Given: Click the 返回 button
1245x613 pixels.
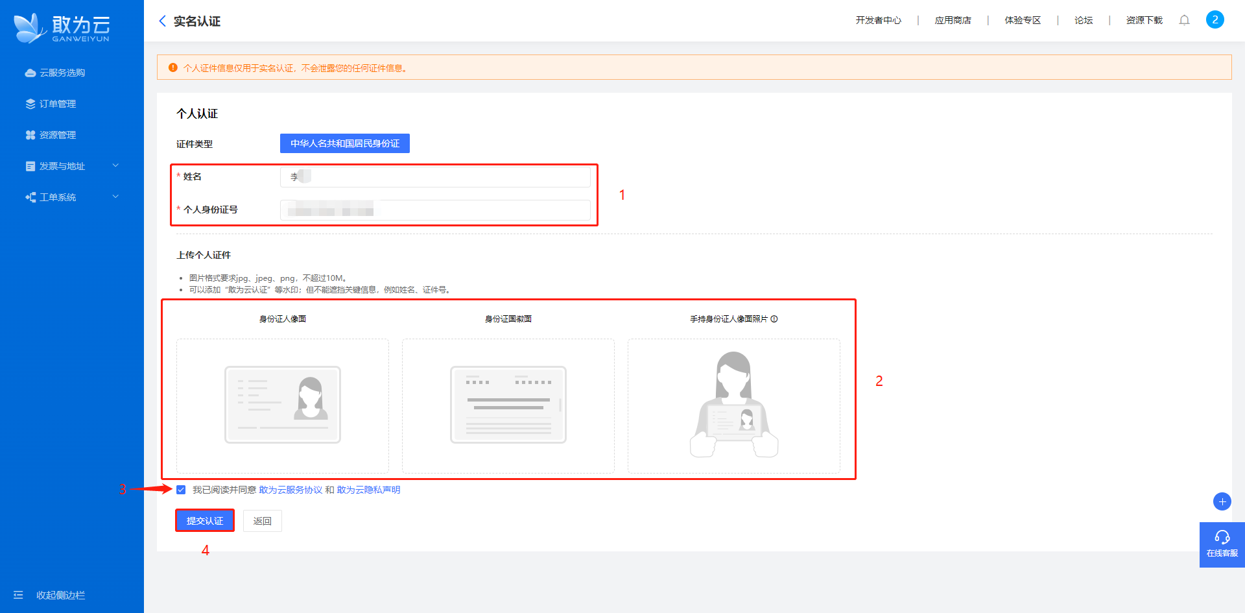Looking at the screenshot, I should pyautogui.click(x=262, y=521).
